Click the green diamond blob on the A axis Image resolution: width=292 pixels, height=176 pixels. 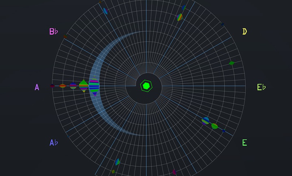pyautogui.click(x=84, y=86)
